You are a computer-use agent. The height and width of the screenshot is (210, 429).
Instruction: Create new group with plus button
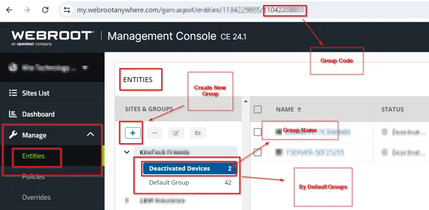133,133
